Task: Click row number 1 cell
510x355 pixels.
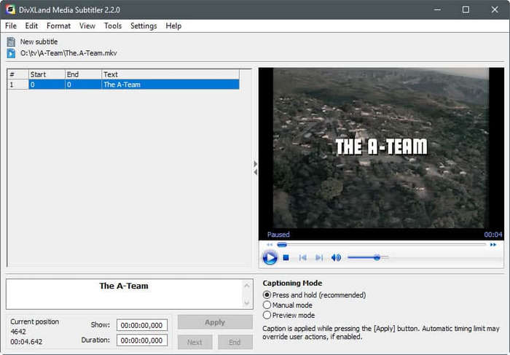Action: pos(18,85)
